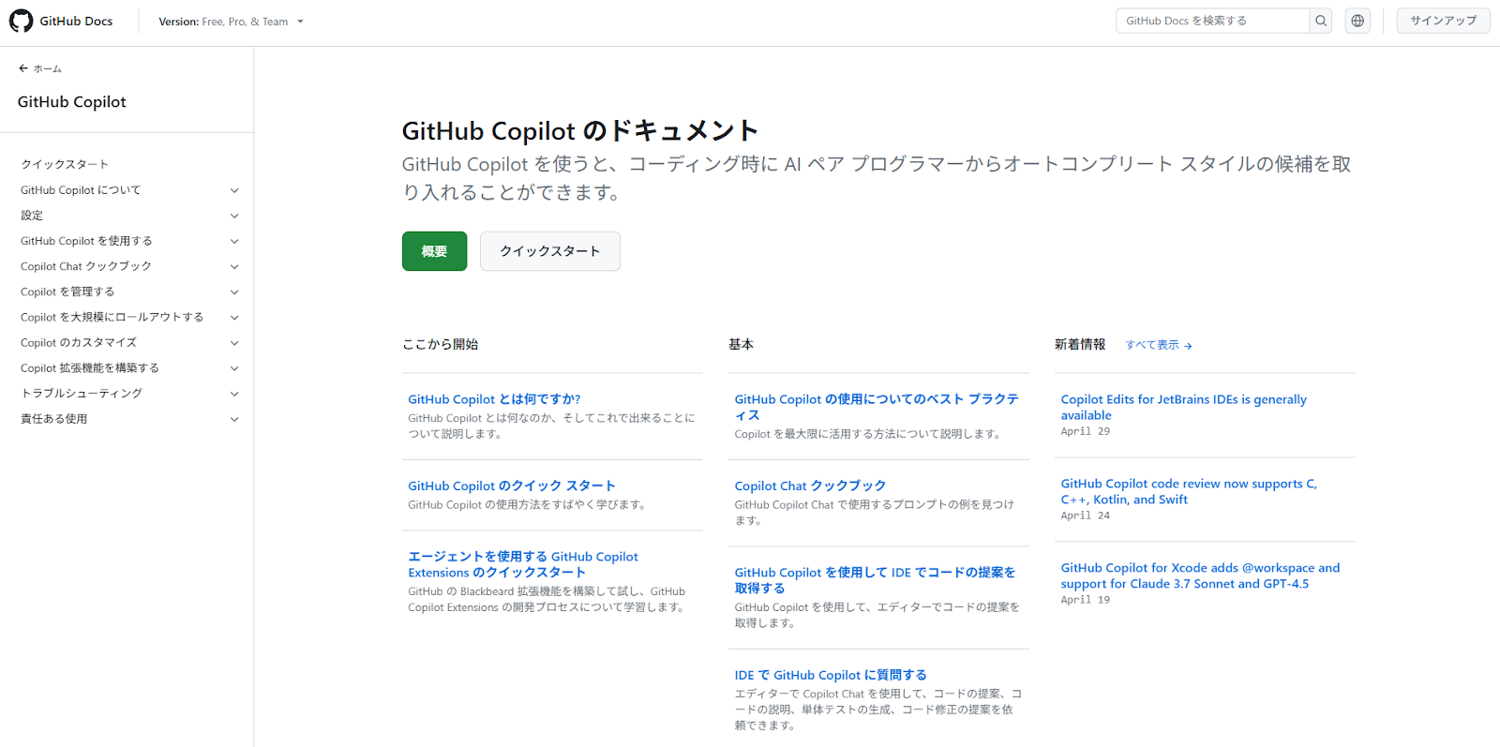This screenshot has width=1500, height=747.
Task: Click the April 24 date text
Action: click(1086, 515)
